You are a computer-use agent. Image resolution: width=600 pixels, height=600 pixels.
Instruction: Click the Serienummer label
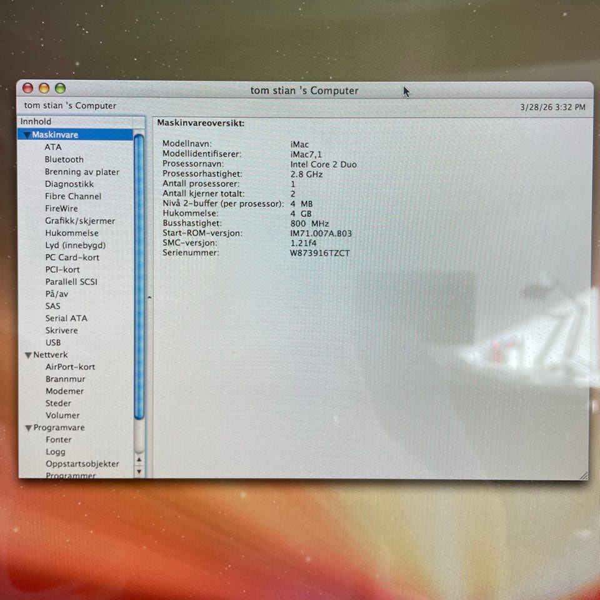191,252
